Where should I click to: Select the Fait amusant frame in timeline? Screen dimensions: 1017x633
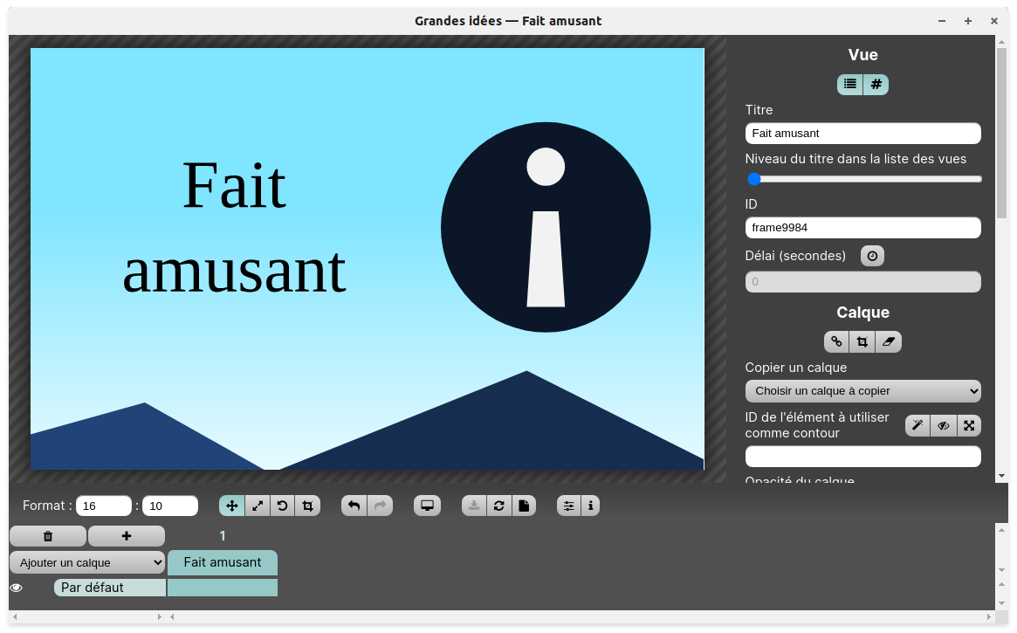(x=223, y=562)
